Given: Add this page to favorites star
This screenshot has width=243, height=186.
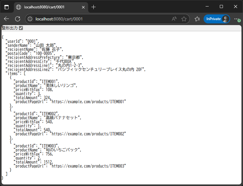Looking at the screenshot, I should click(x=184, y=19).
